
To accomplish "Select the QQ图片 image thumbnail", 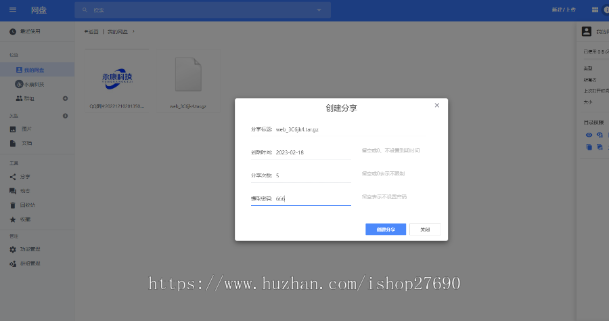I will (x=117, y=81).
